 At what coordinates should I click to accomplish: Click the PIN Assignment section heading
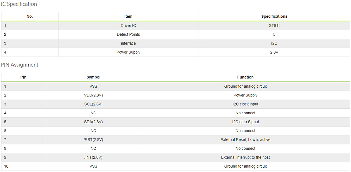20,65
